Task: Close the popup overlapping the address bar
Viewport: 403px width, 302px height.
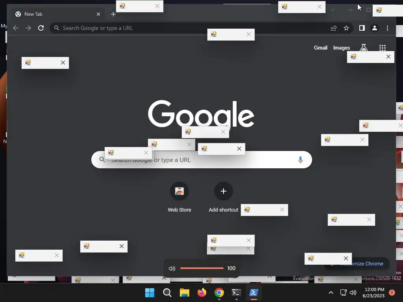Action: pyautogui.click(x=248, y=34)
